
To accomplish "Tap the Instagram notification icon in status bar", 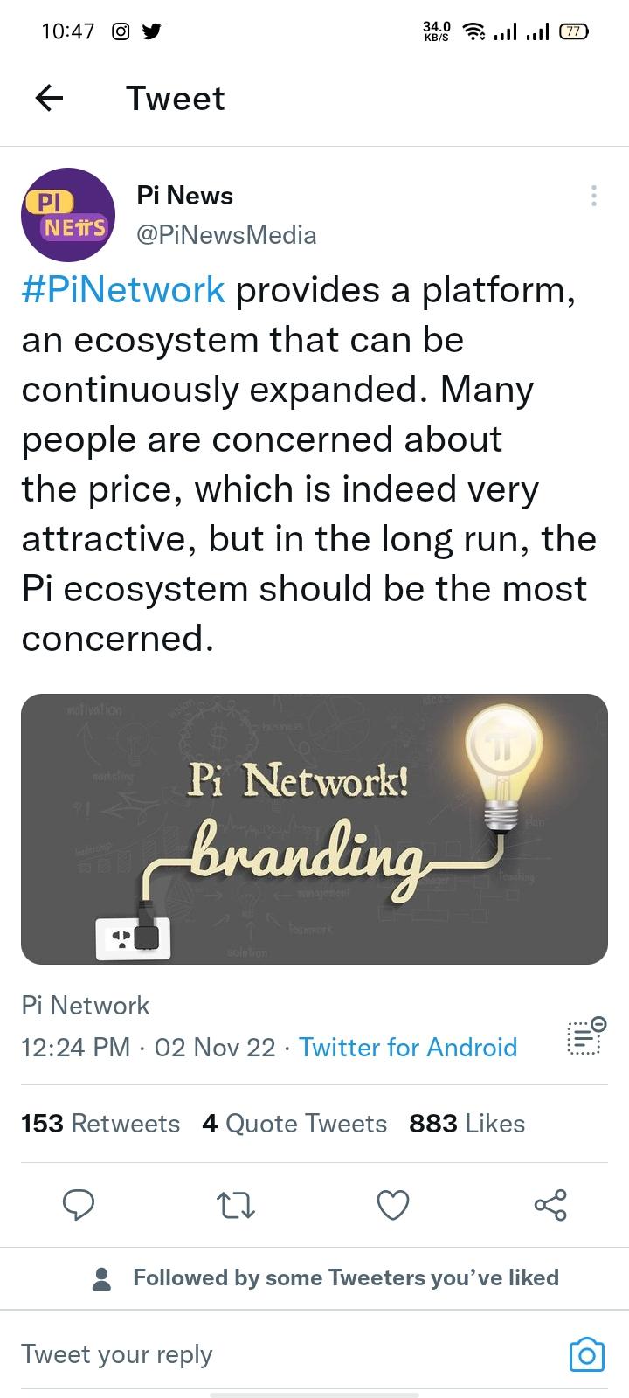I will click(x=121, y=31).
